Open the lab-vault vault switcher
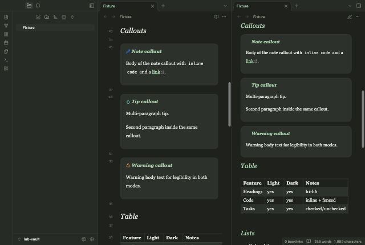The width and height of the screenshot is (365, 245). [x=29, y=239]
